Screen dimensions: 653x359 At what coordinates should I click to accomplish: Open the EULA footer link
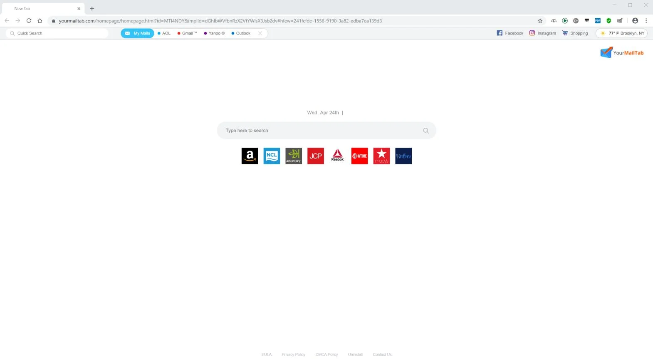pos(267,354)
